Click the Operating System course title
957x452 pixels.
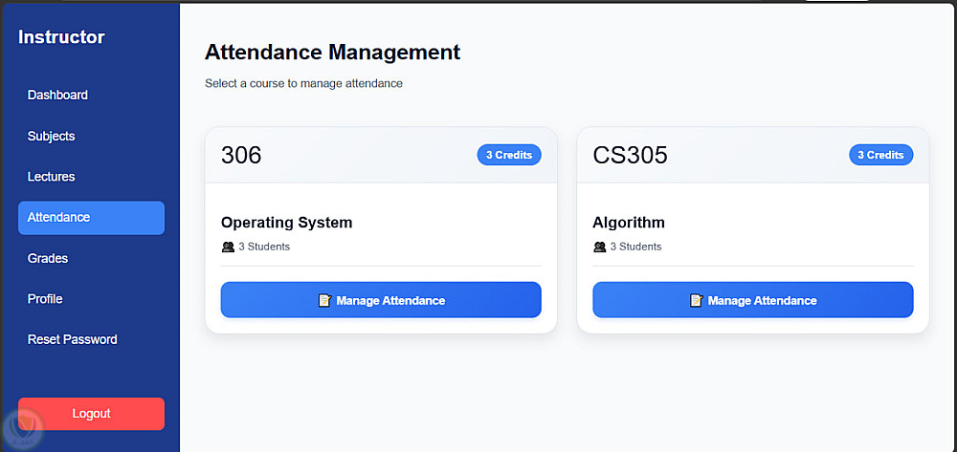coord(286,223)
